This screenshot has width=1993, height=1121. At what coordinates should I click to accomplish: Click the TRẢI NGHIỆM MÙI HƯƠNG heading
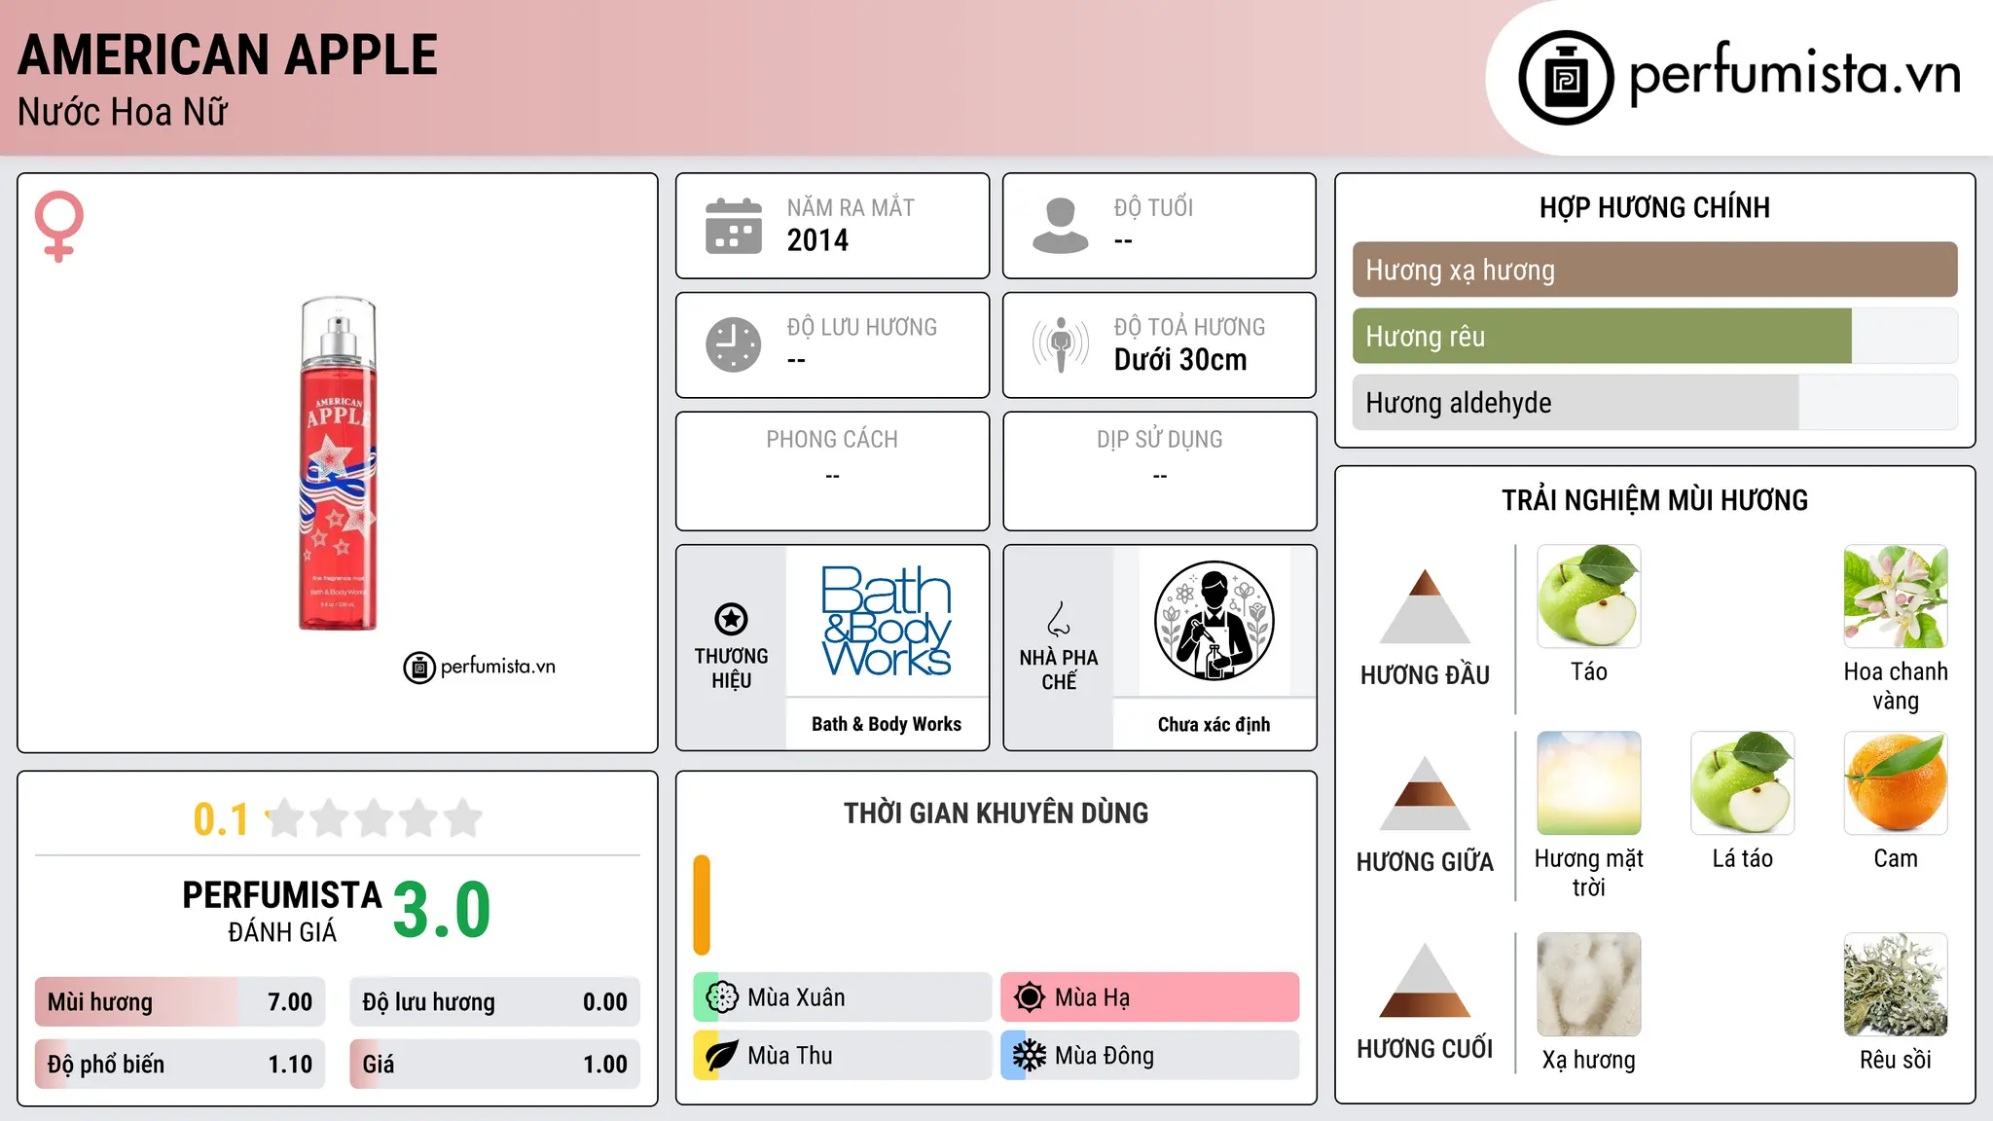tap(1654, 500)
